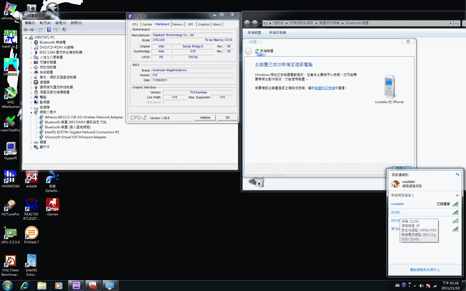Open Windows Explorer folder on taskbar
The height and width of the screenshot is (291, 466).
[42, 285]
